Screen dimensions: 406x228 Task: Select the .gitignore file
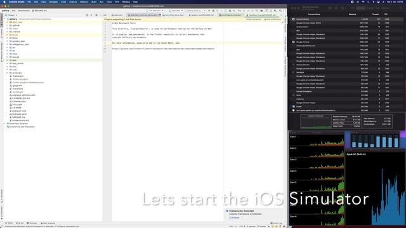point(17,85)
